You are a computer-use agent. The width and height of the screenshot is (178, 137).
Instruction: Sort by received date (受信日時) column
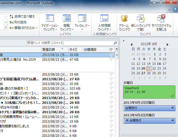pyautogui.click(x=55, y=49)
